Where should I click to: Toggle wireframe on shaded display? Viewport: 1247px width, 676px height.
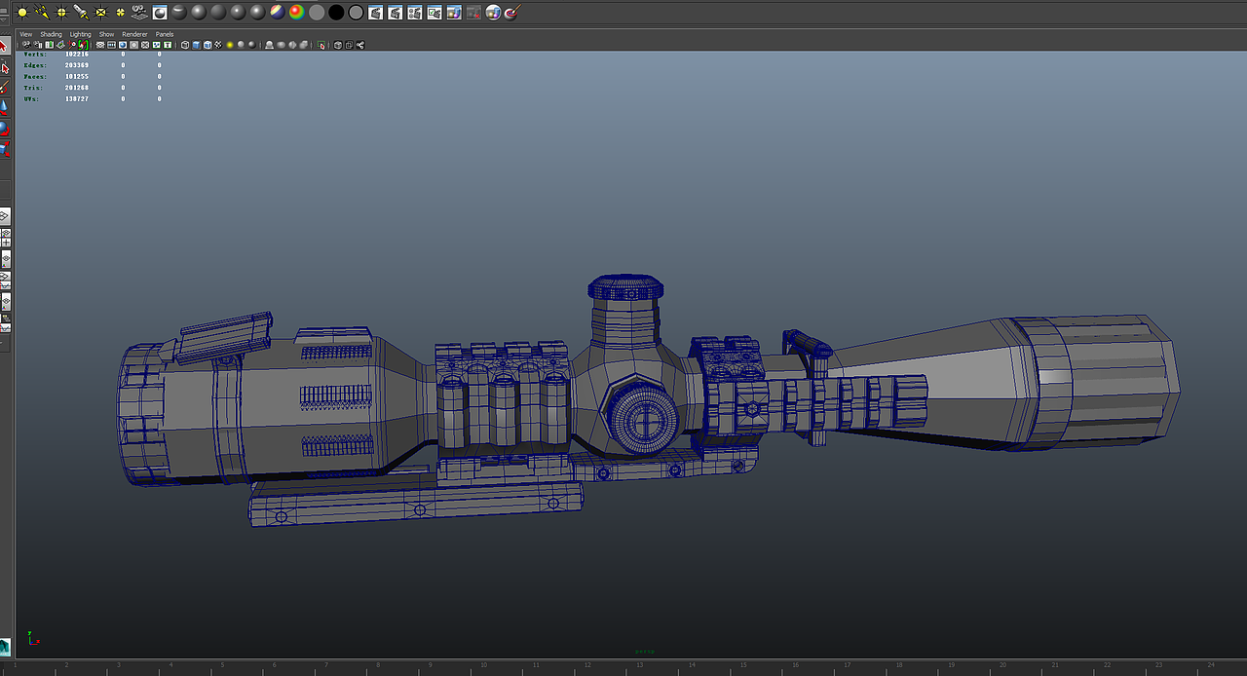point(208,45)
